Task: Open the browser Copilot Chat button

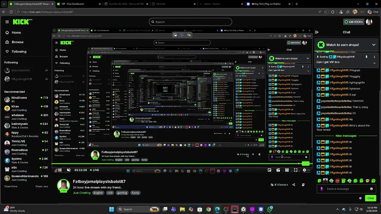Action: click(x=373, y=12)
